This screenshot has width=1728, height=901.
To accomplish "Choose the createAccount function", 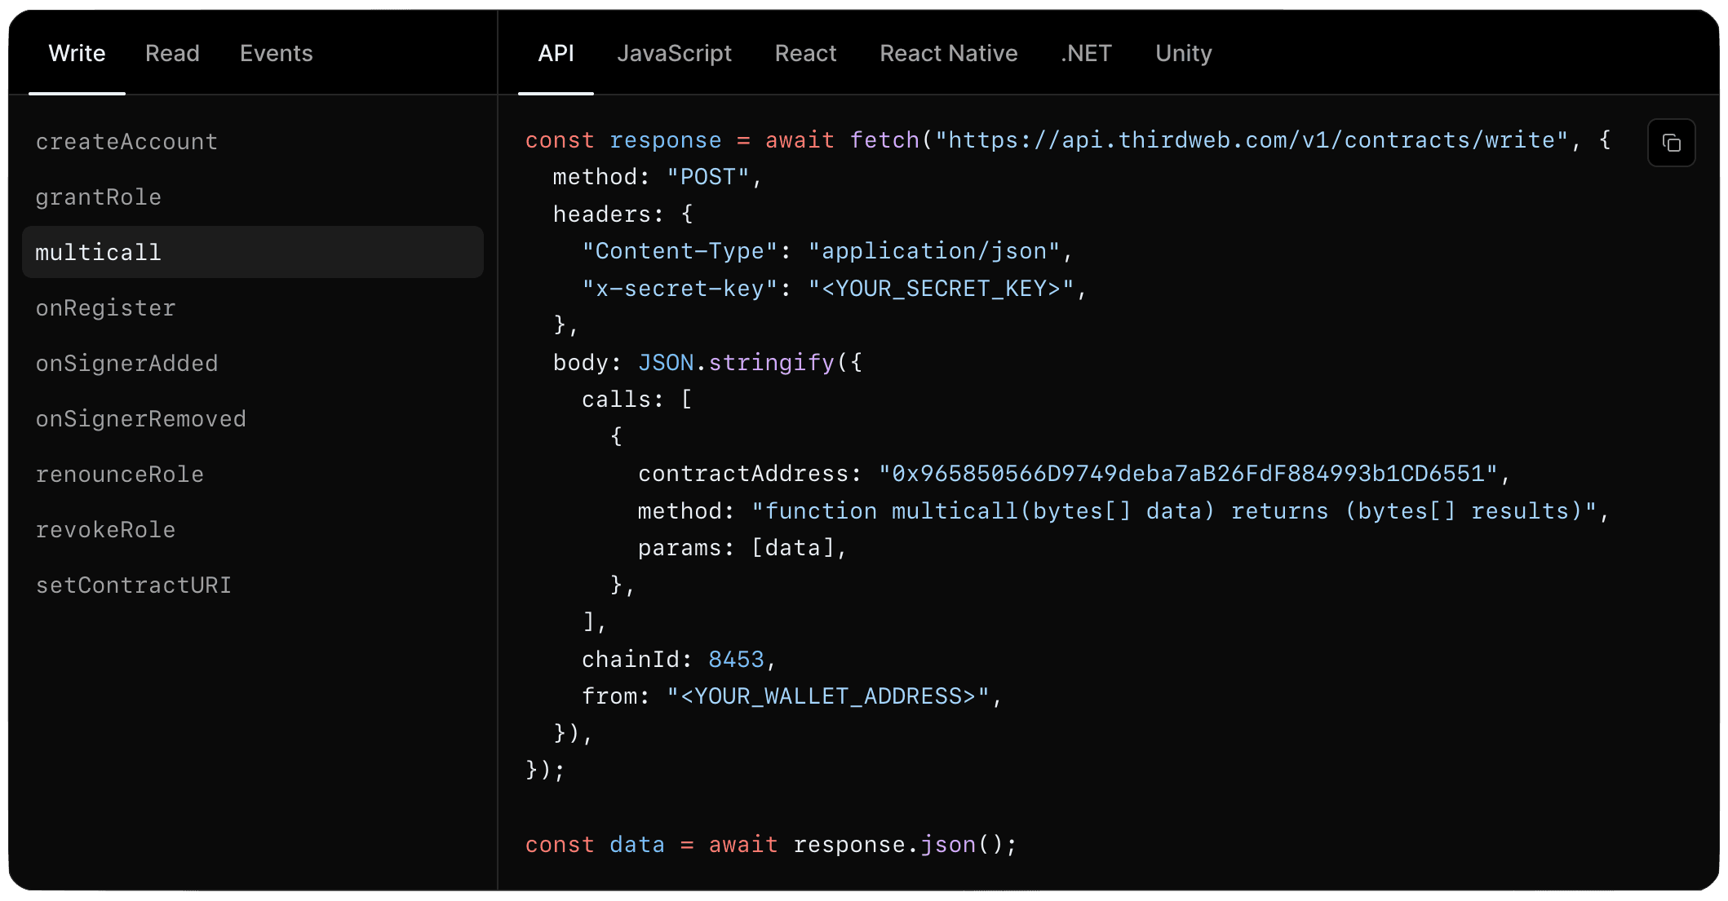I will tap(126, 142).
